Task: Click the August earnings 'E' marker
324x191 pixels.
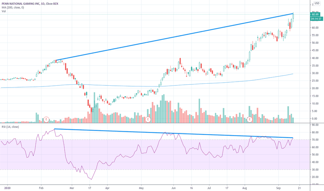Action: [x=250, y=119]
